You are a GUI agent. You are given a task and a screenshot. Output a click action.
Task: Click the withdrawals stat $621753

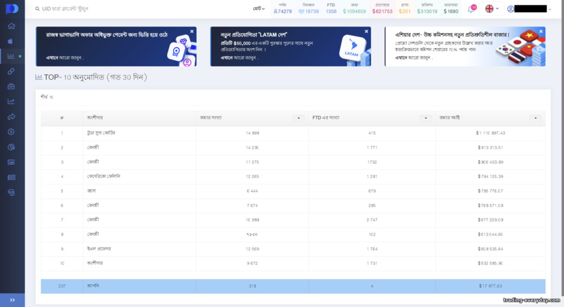(x=382, y=9)
